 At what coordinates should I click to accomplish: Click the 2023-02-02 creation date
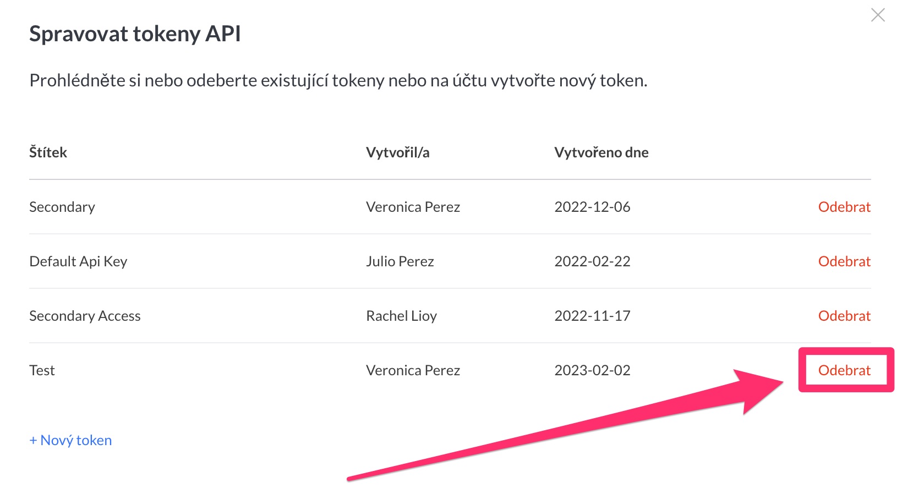pyautogui.click(x=592, y=370)
